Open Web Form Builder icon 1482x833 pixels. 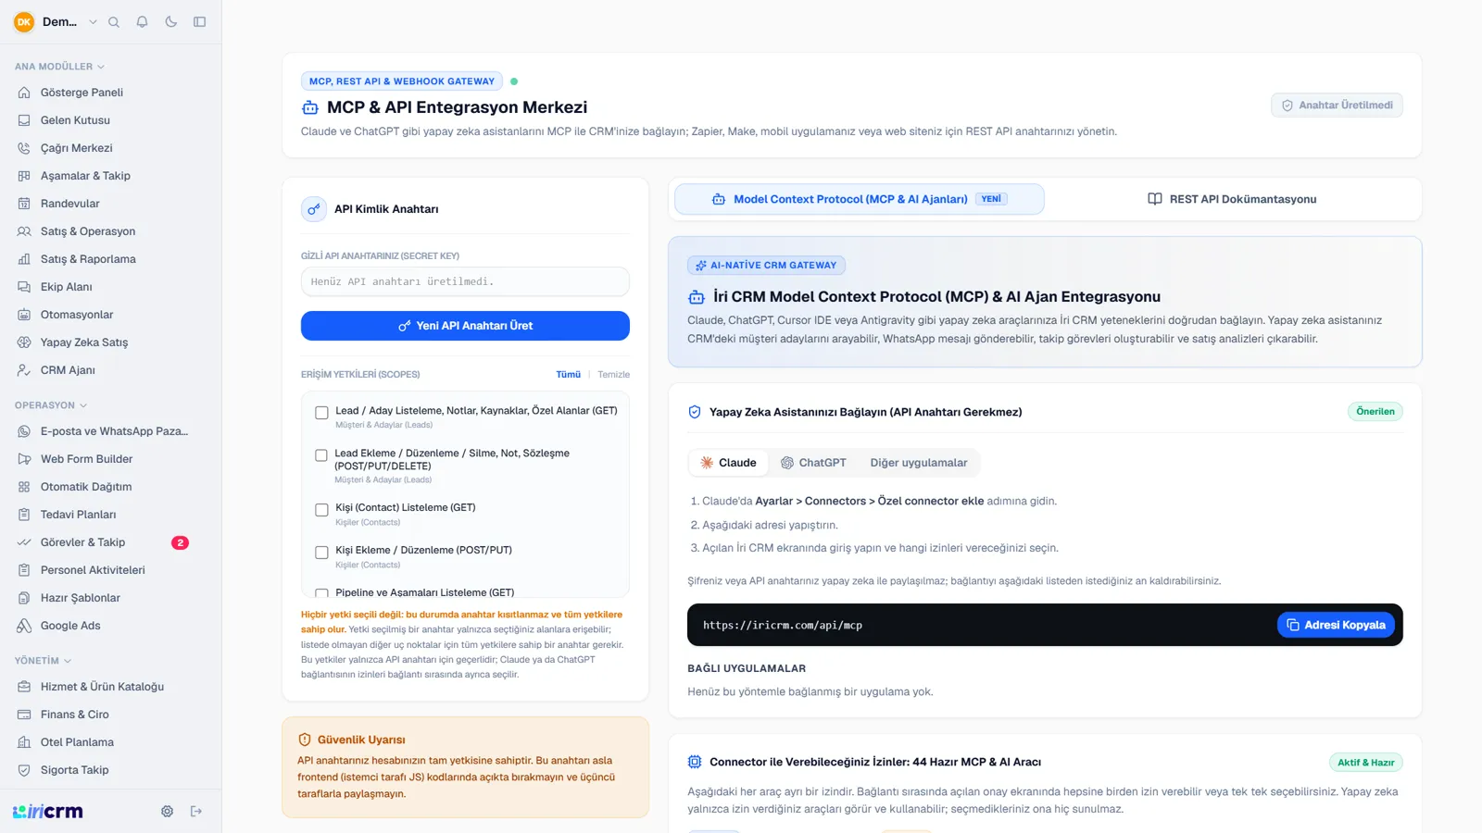coord(24,459)
